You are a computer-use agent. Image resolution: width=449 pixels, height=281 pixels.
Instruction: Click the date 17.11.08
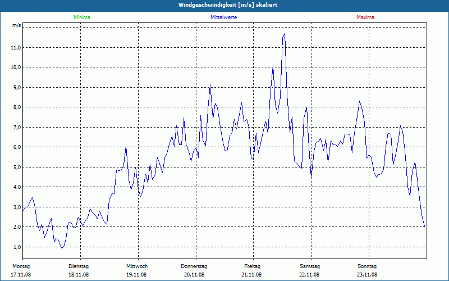pyautogui.click(x=21, y=275)
